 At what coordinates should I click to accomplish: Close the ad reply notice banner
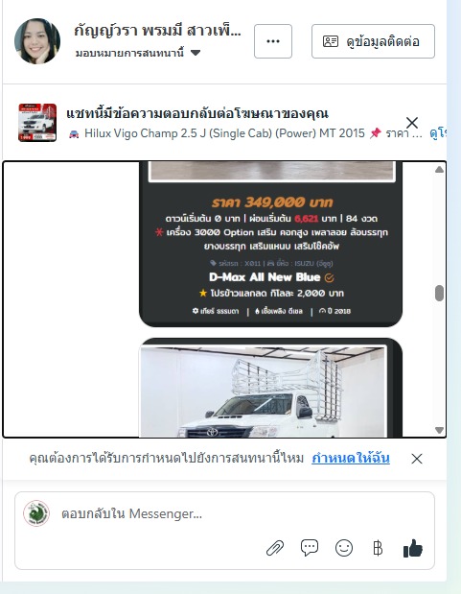[412, 123]
